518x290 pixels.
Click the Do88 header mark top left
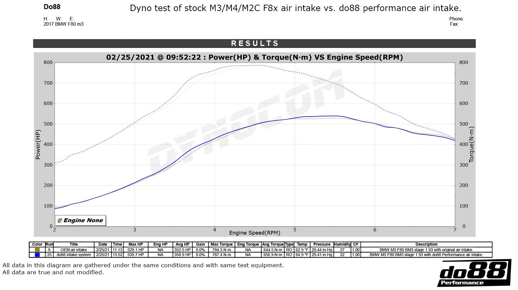[51, 6]
